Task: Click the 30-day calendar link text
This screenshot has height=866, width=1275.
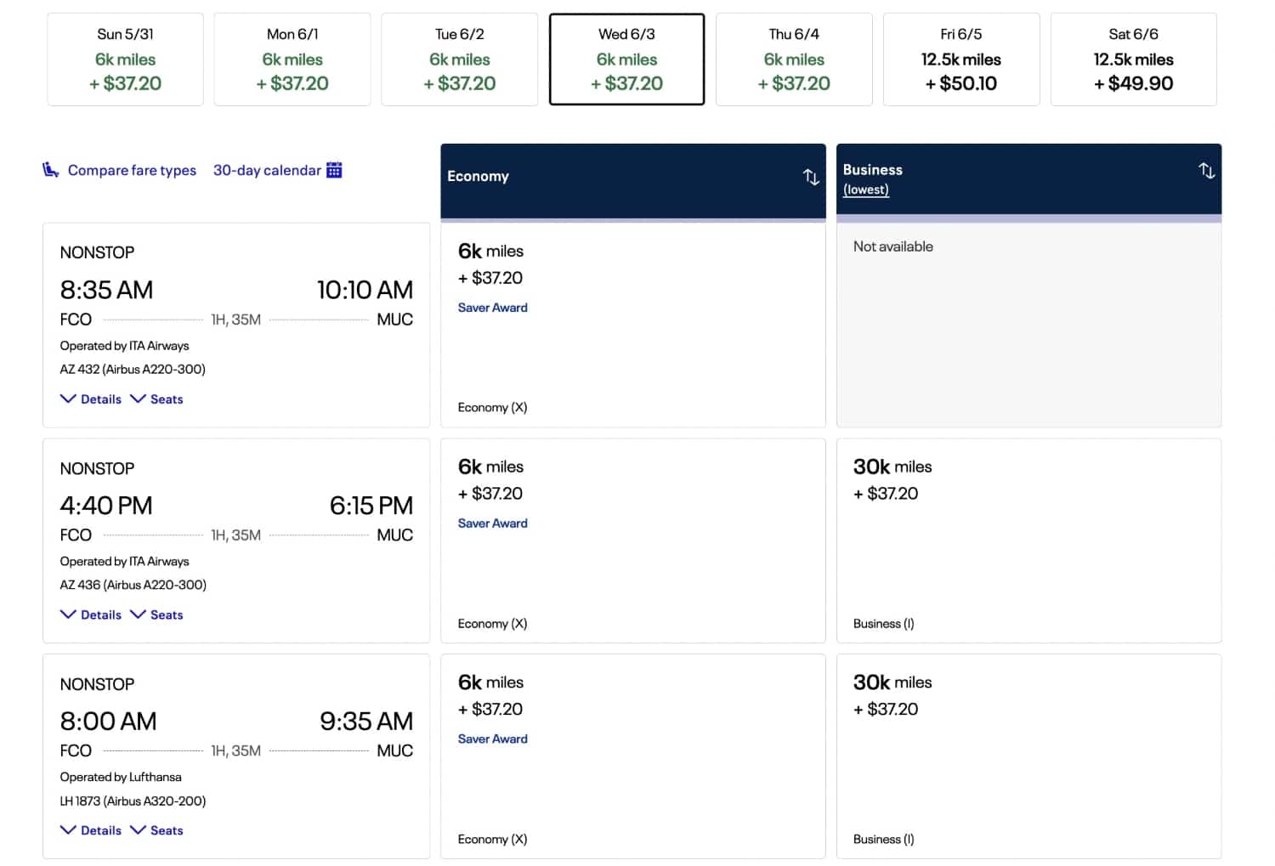Action: pyautogui.click(x=267, y=171)
